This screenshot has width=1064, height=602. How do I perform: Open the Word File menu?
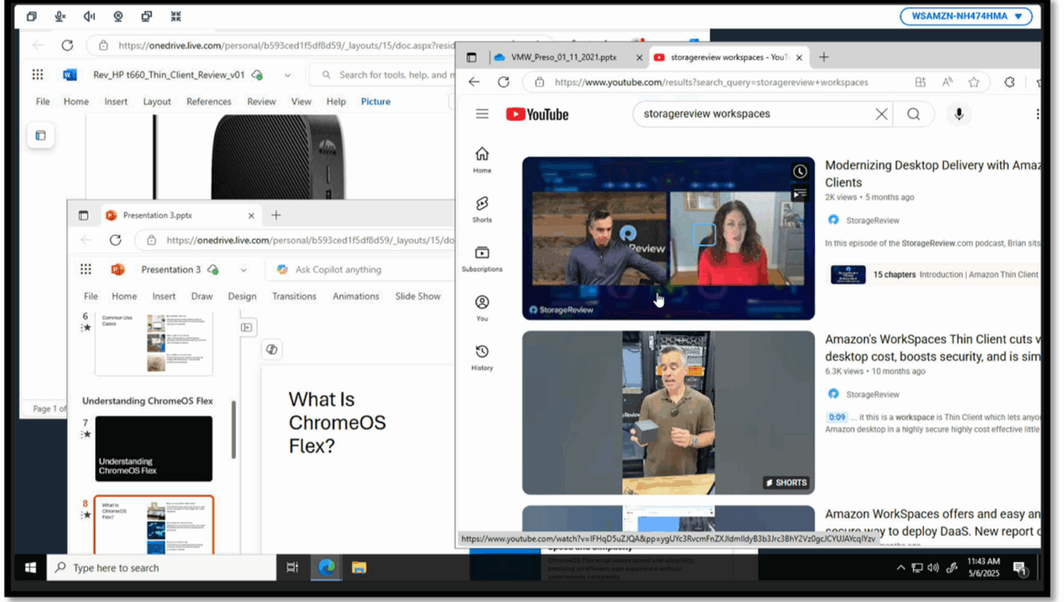click(43, 102)
